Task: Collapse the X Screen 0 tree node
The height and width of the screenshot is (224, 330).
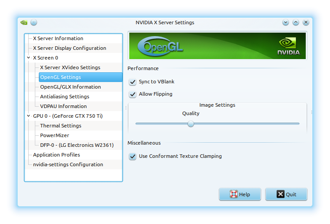Action: [29, 58]
